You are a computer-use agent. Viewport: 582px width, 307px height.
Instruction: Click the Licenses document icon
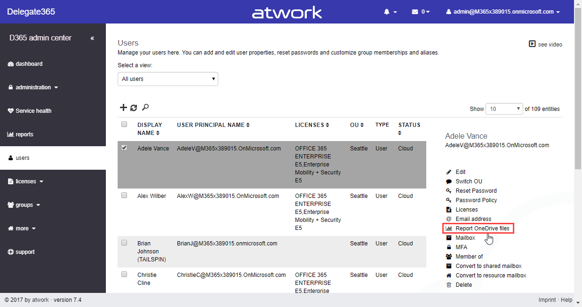click(x=448, y=210)
